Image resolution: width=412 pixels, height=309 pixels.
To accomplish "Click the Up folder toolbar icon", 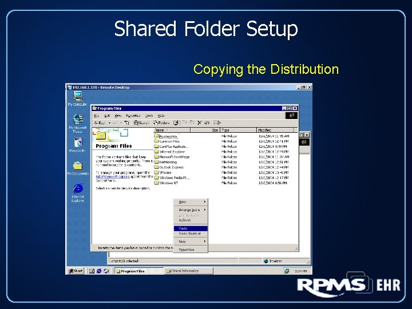I will 126,123.
